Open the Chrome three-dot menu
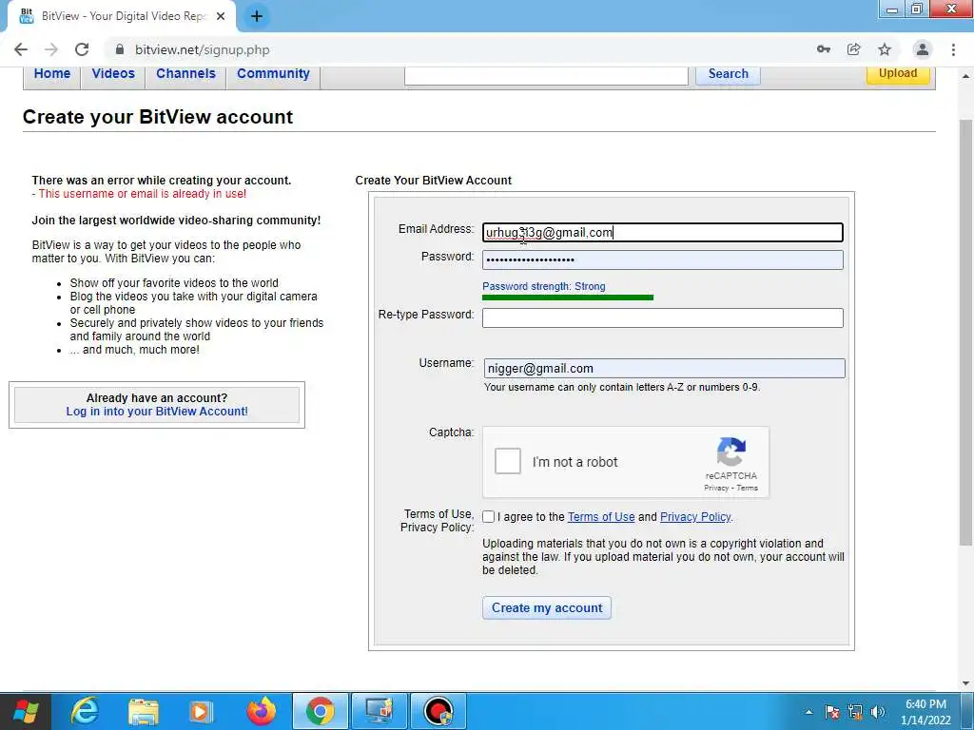The image size is (974, 730). point(953,49)
